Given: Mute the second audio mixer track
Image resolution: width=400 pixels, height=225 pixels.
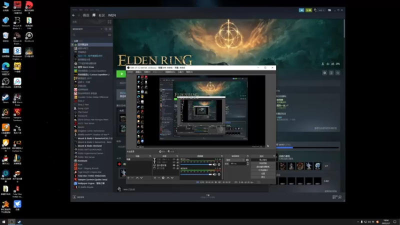Looking at the screenshot, I should [214, 174].
